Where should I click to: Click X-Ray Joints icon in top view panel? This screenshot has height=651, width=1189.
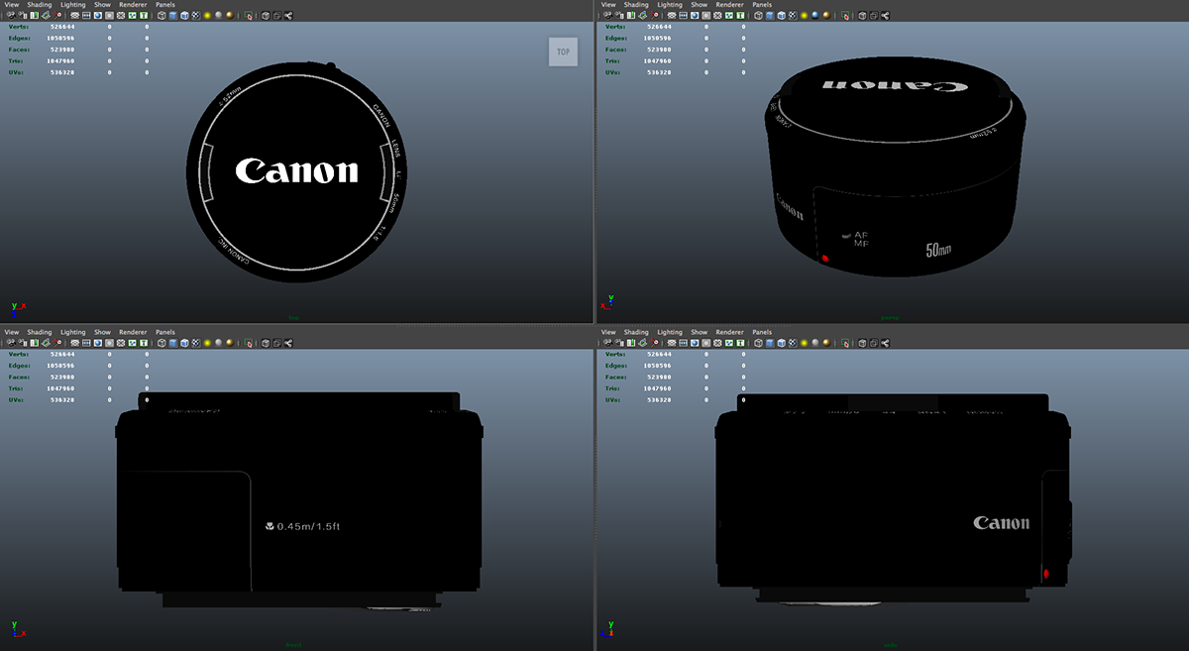click(288, 16)
